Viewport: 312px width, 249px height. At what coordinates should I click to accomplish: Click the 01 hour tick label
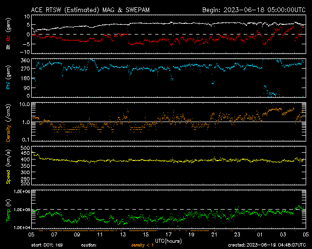(259, 234)
